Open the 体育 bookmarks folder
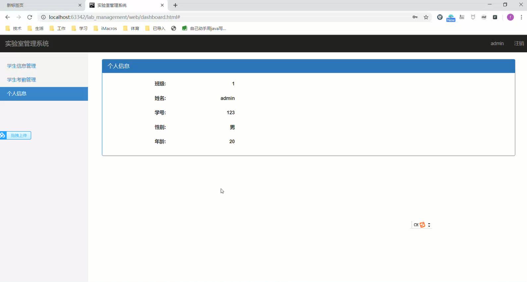The height and width of the screenshot is (282, 527). [x=131, y=28]
